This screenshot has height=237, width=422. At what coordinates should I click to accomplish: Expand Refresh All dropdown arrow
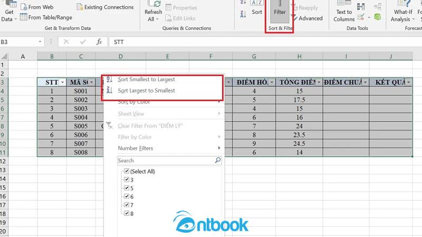(157, 19)
